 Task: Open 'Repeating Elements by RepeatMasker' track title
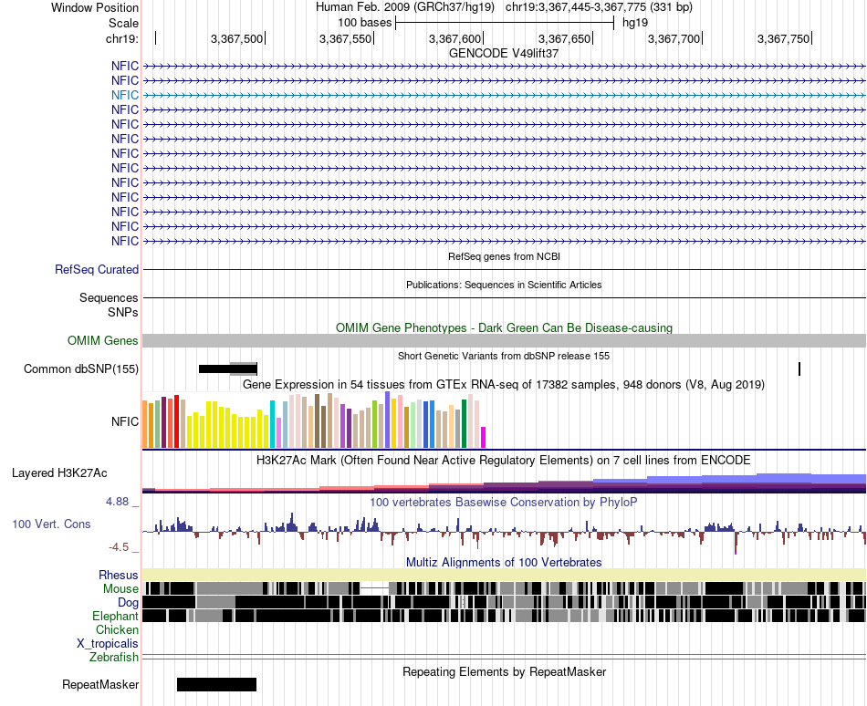(504, 671)
